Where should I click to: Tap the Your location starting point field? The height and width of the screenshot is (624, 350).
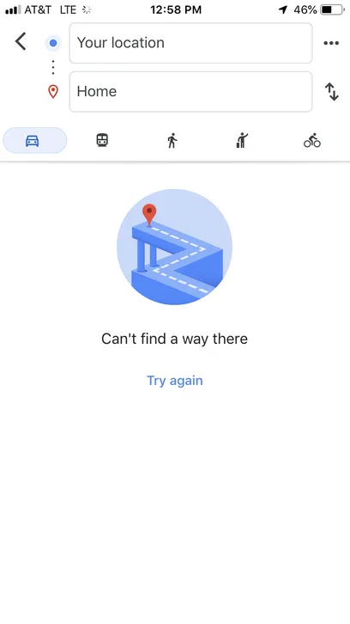click(x=190, y=43)
